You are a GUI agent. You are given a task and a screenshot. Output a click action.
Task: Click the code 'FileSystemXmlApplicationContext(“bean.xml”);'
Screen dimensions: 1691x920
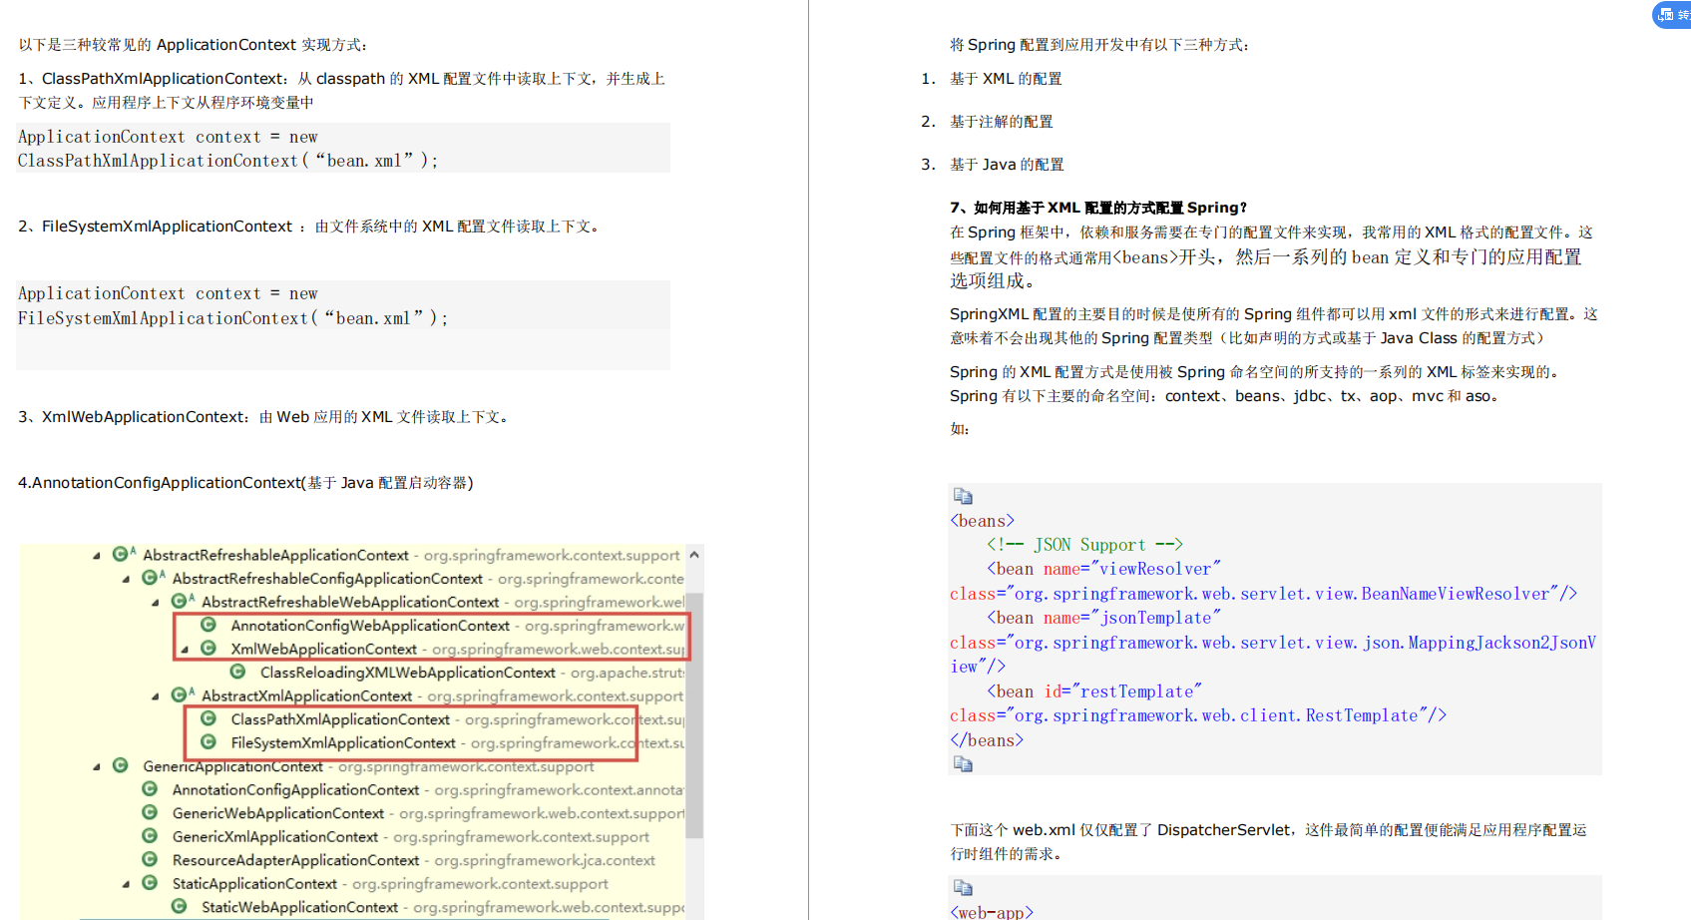coord(232,318)
